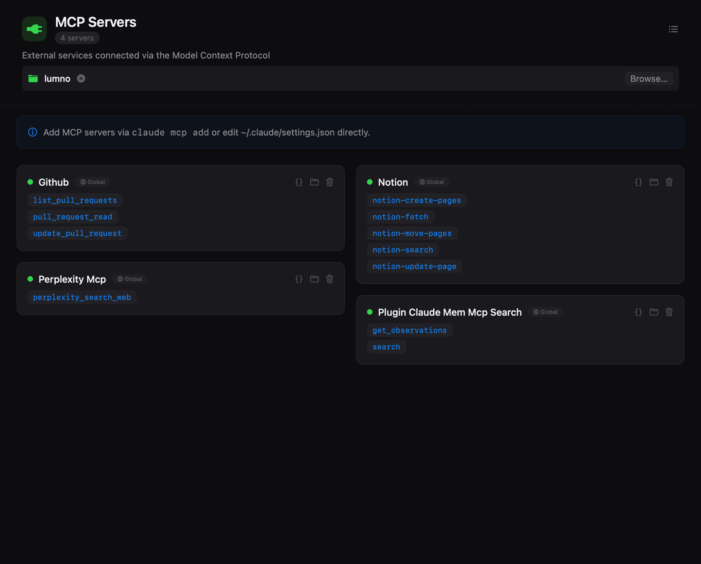
Task: Click the green MCP plug icon
Action: pos(34,29)
